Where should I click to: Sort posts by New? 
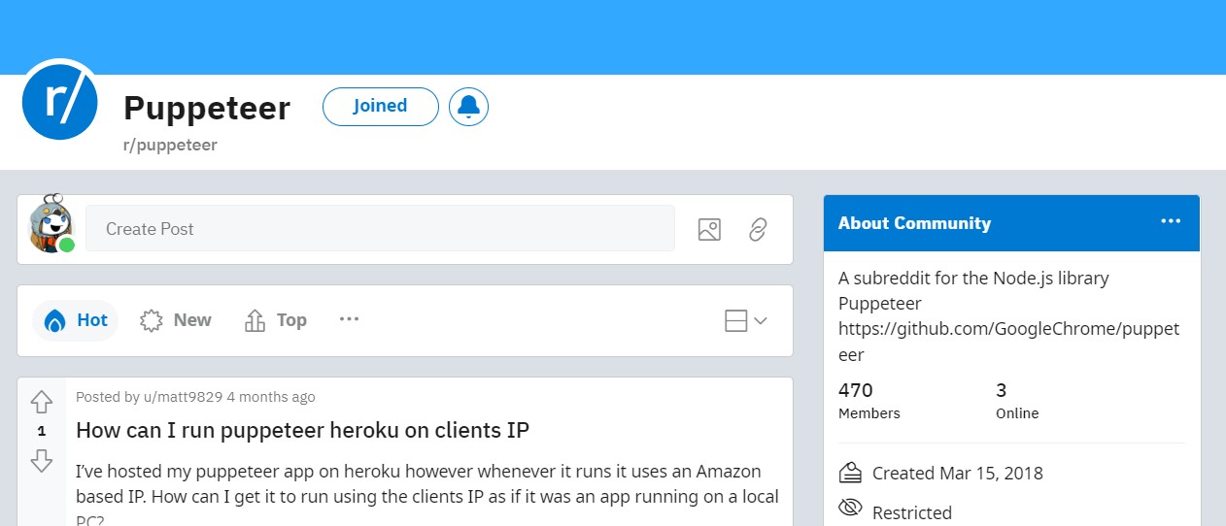(x=176, y=320)
